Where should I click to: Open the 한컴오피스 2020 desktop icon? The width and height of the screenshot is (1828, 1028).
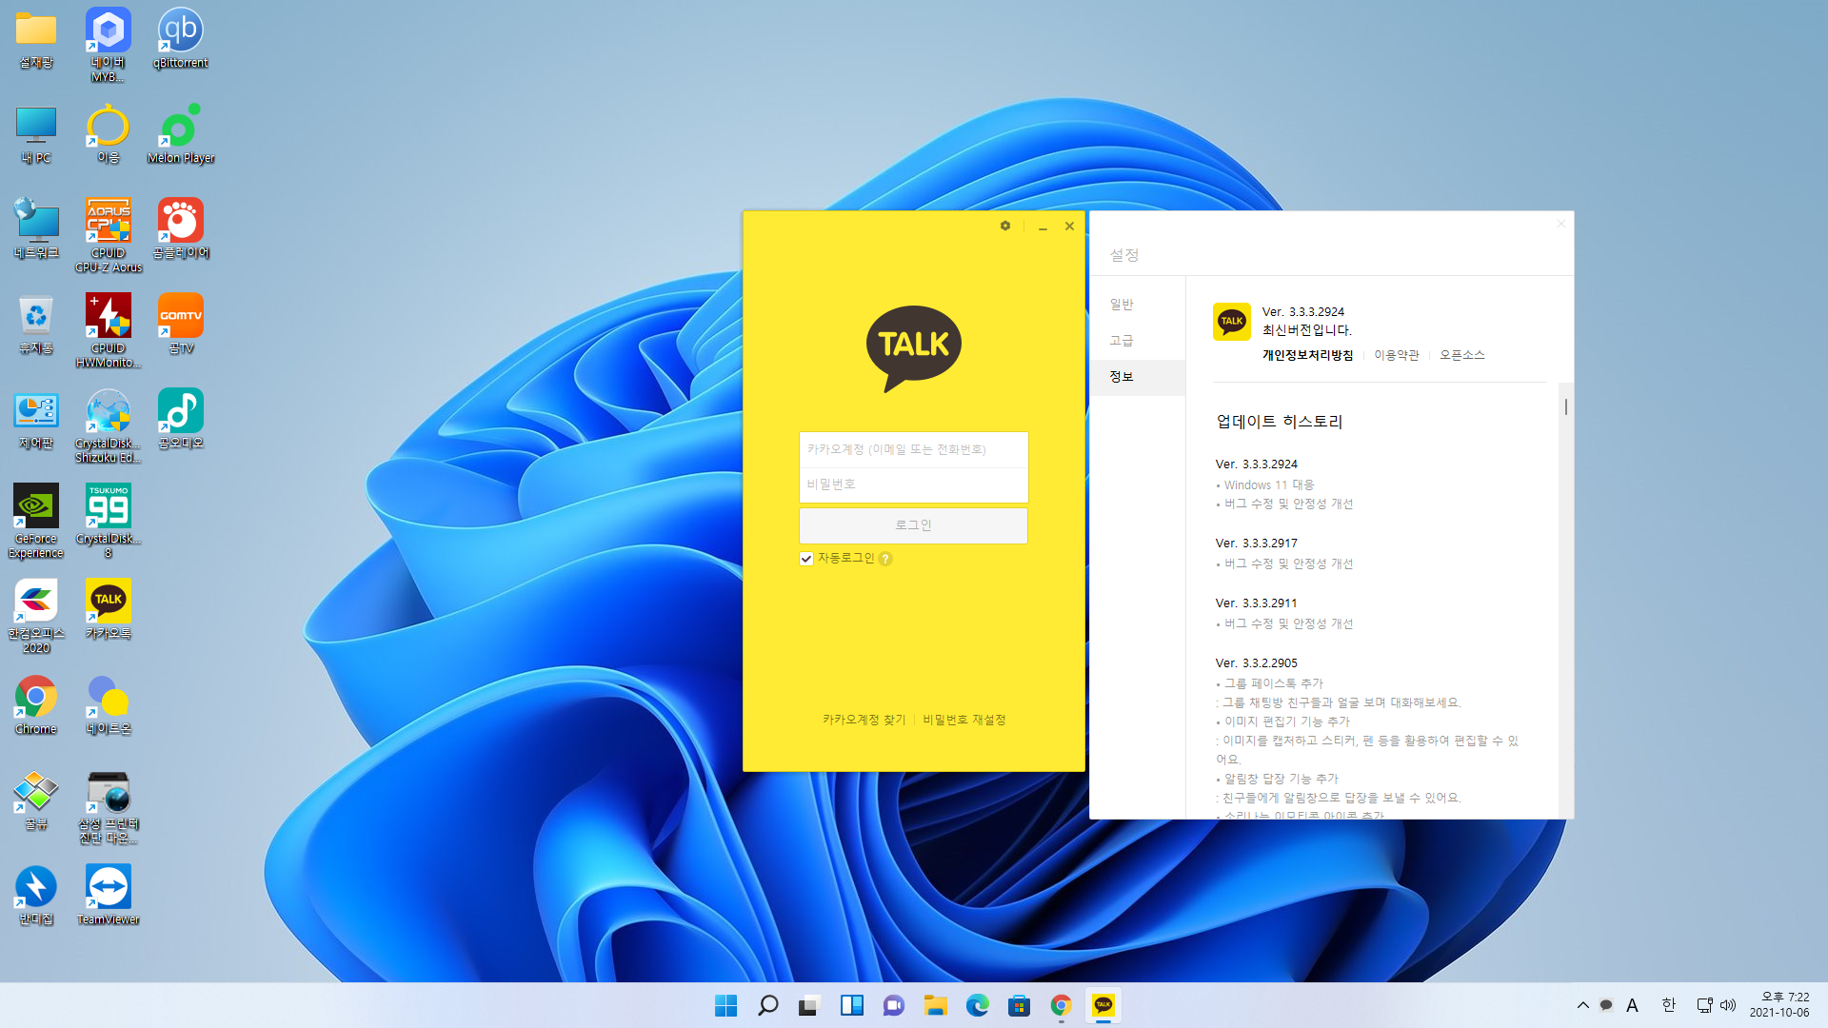(x=36, y=616)
